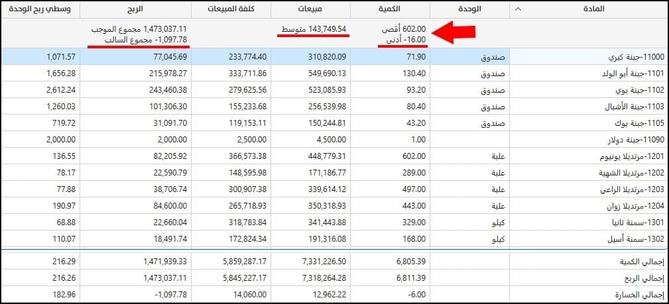Image resolution: width=669 pixels, height=304 pixels.
Task: Select the row 11090-جبنة دولار
Action: 334,140
